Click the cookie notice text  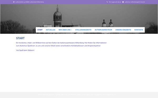click(x=77, y=95)
